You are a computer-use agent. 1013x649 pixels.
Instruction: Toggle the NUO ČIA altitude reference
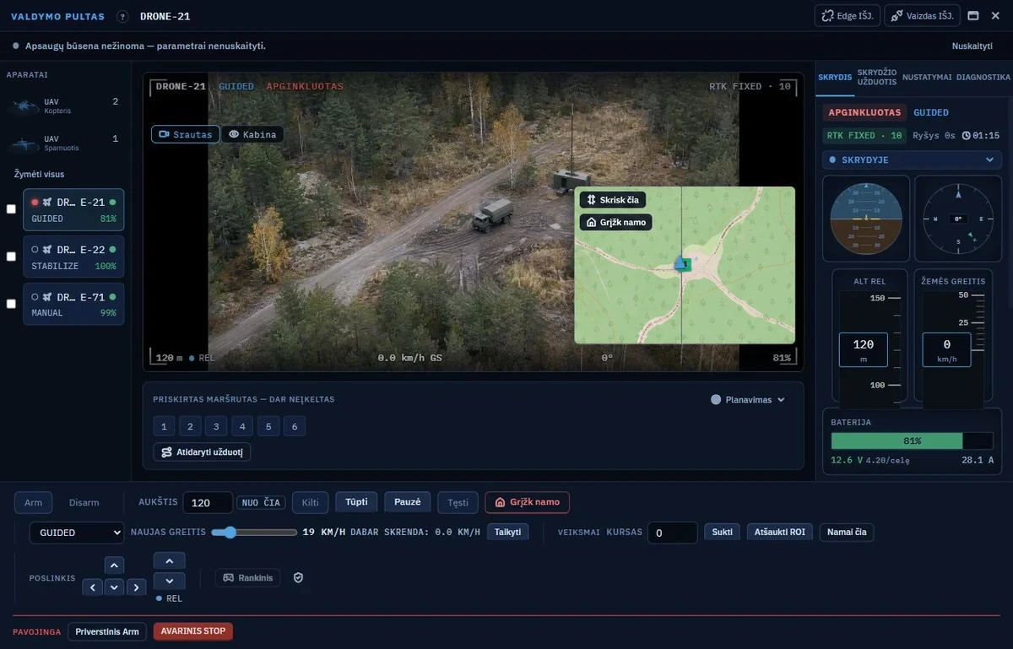pyautogui.click(x=261, y=503)
